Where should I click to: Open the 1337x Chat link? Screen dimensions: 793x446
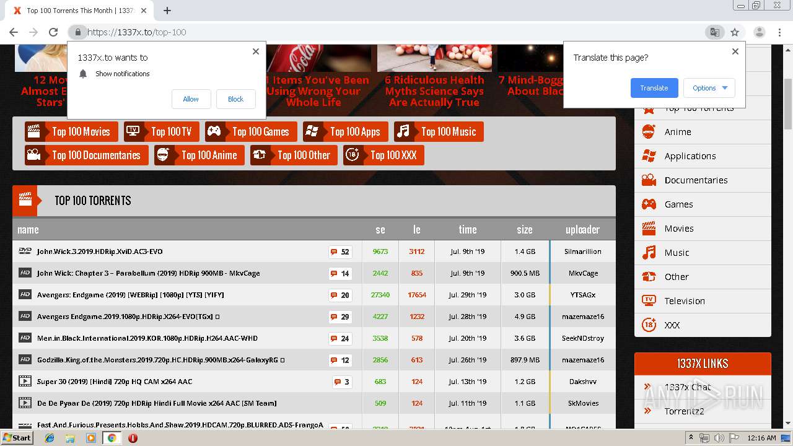click(688, 387)
